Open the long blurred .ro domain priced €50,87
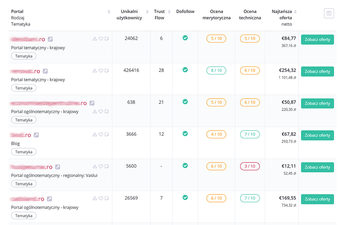This screenshot has height=225, width=344. [49, 103]
